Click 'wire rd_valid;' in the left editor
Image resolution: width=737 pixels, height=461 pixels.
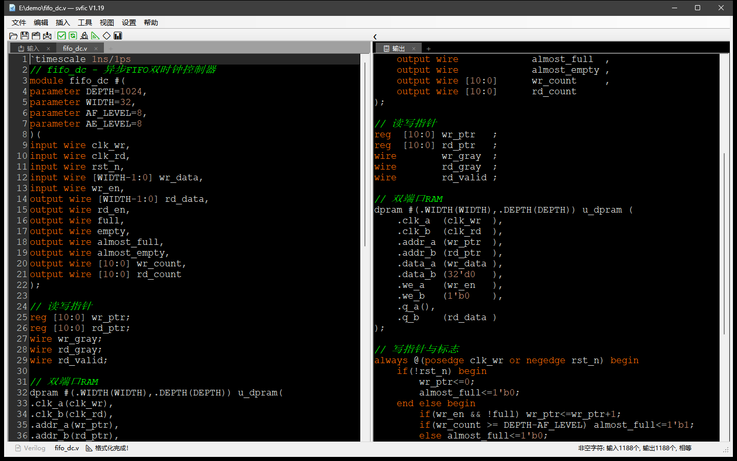click(x=69, y=361)
